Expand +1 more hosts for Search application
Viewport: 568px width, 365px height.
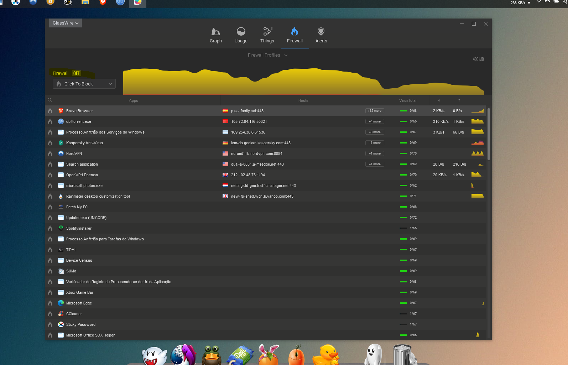coord(375,164)
